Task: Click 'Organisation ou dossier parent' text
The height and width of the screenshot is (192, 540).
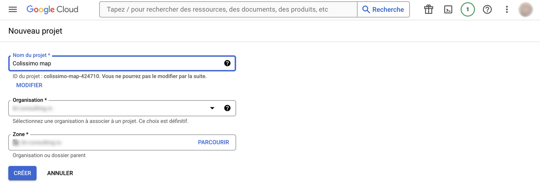Action: point(49,155)
